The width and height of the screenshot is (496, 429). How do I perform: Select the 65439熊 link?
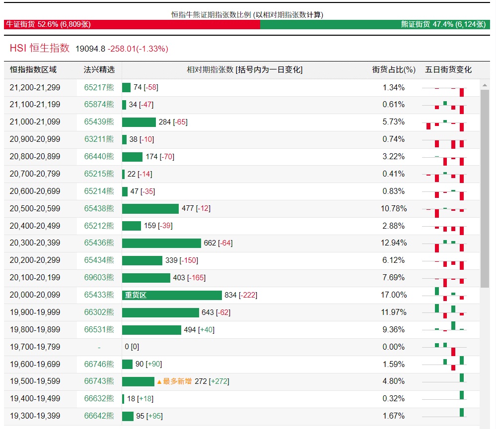coord(99,122)
